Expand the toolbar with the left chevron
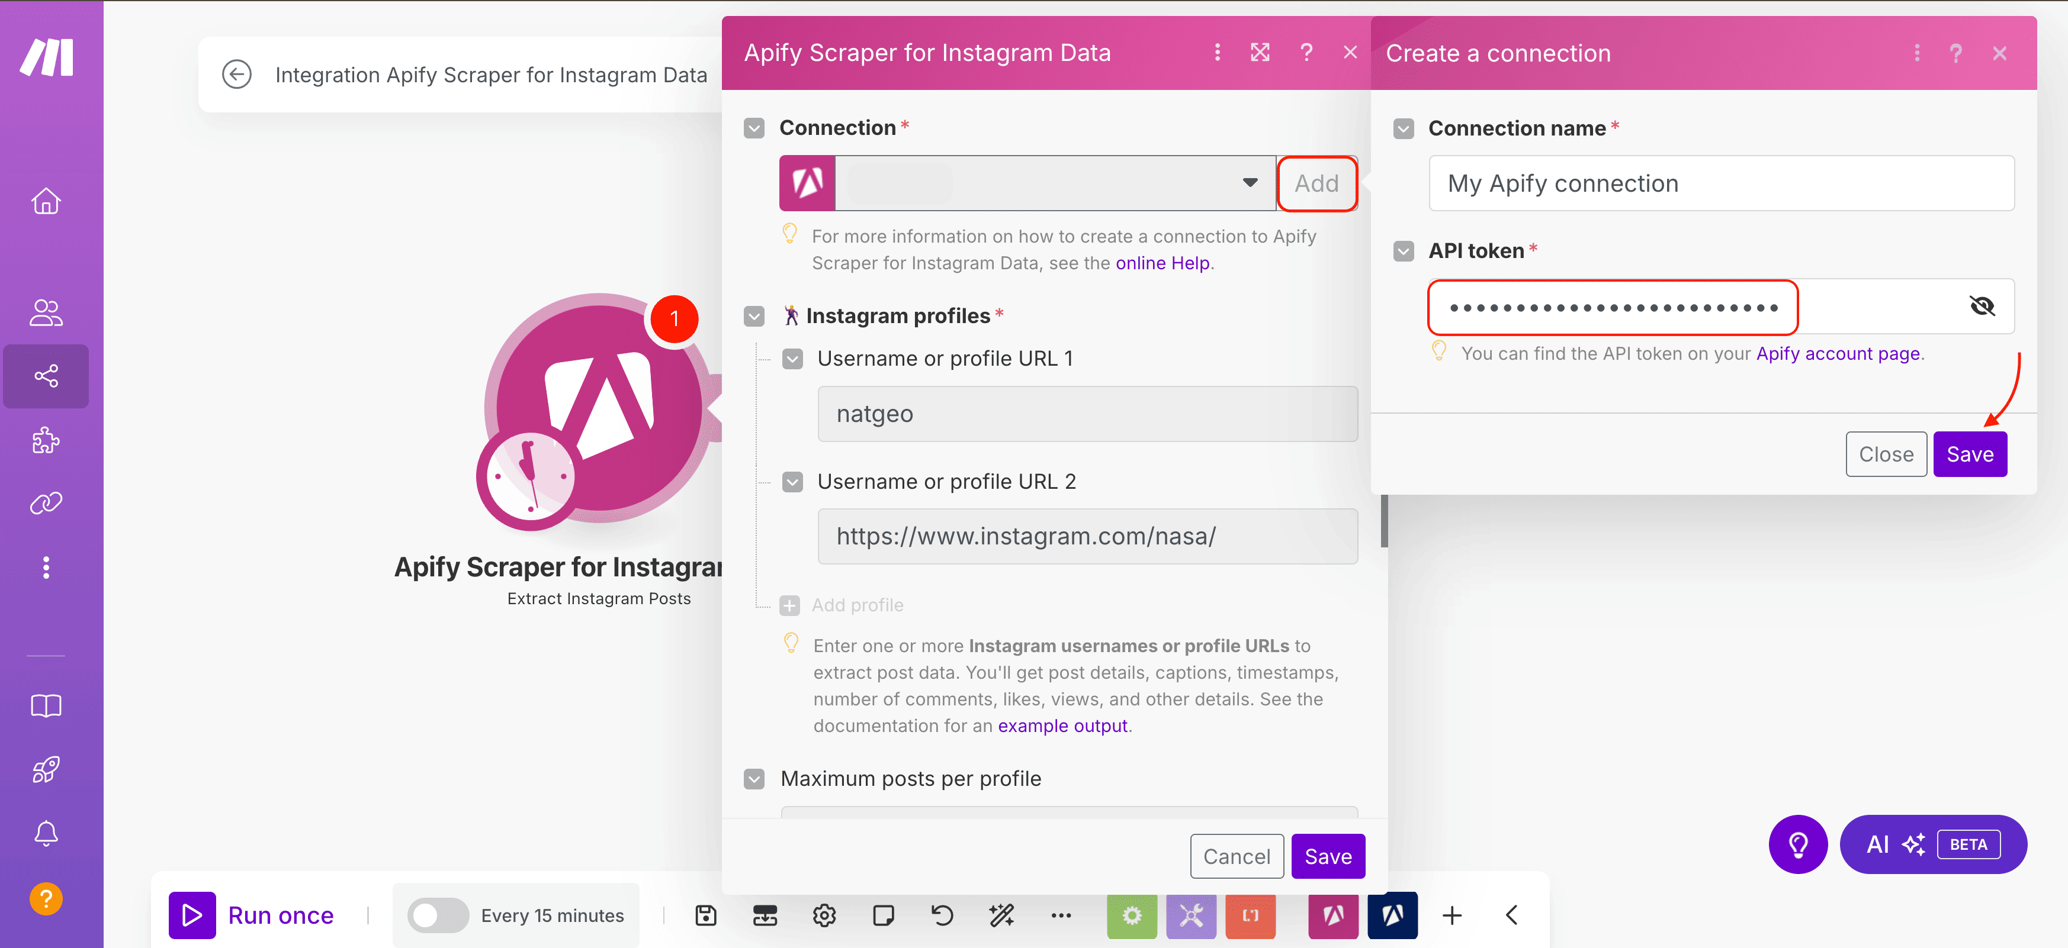The width and height of the screenshot is (2068, 948). tap(1512, 915)
